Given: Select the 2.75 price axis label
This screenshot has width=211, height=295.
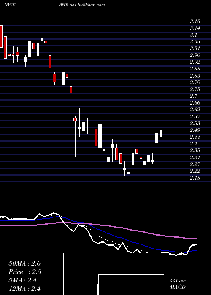Looking at the screenshot, I should (195, 89).
